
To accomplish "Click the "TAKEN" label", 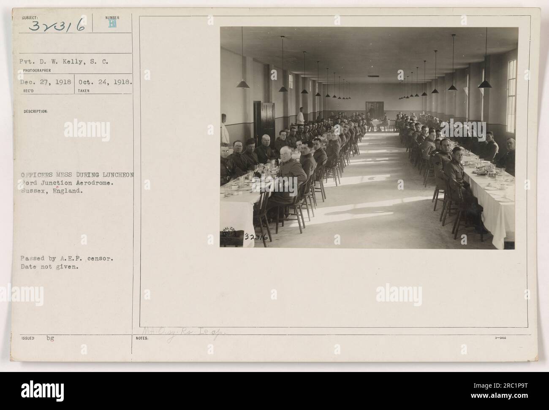I will 84,90.
